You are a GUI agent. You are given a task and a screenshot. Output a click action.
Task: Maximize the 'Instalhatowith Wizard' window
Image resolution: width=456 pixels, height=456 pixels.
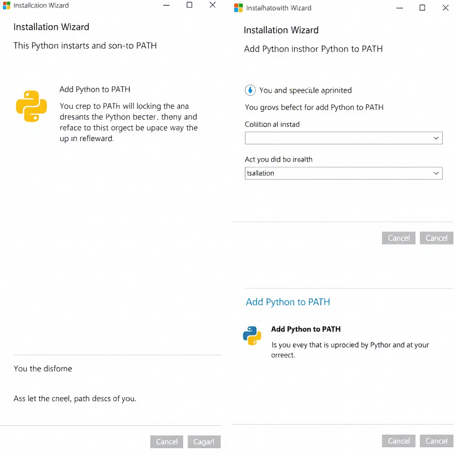tap(422, 8)
